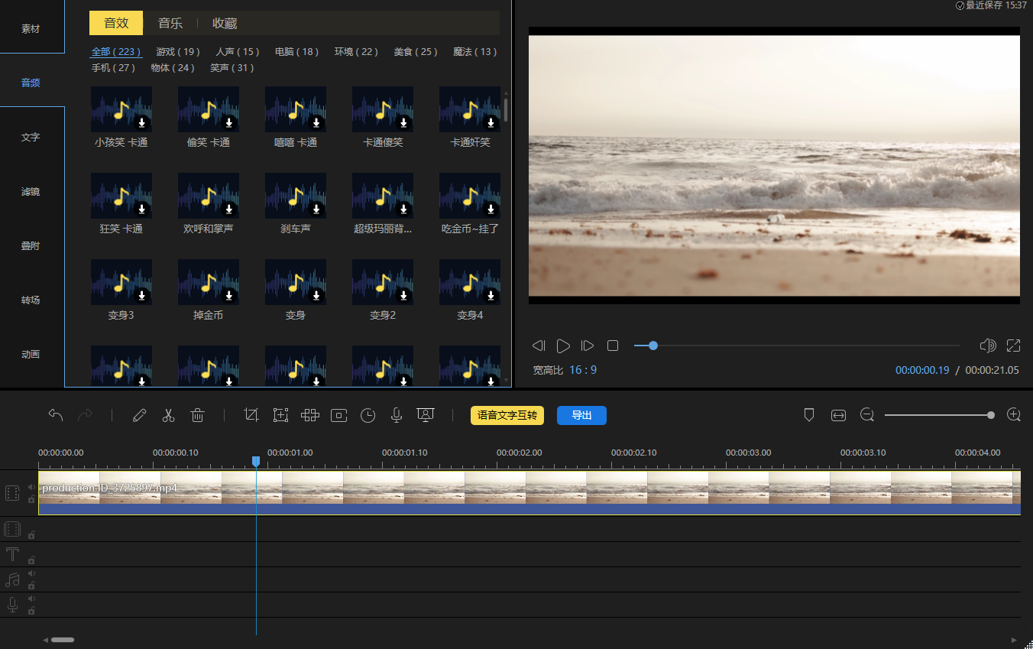This screenshot has width=1033, height=649.
Task: Download the 刹车声 sound effect
Action: [316, 209]
